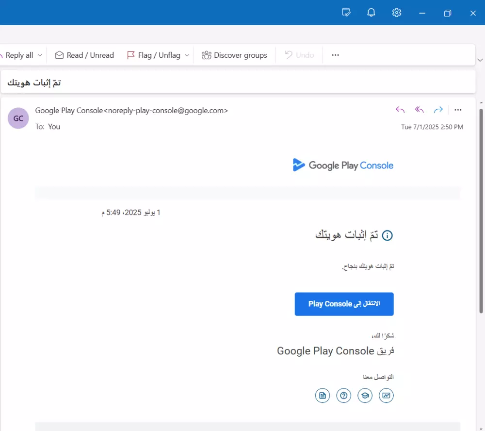Forward this email using the forward arrow
485x431 pixels.
[x=438, y=110]
